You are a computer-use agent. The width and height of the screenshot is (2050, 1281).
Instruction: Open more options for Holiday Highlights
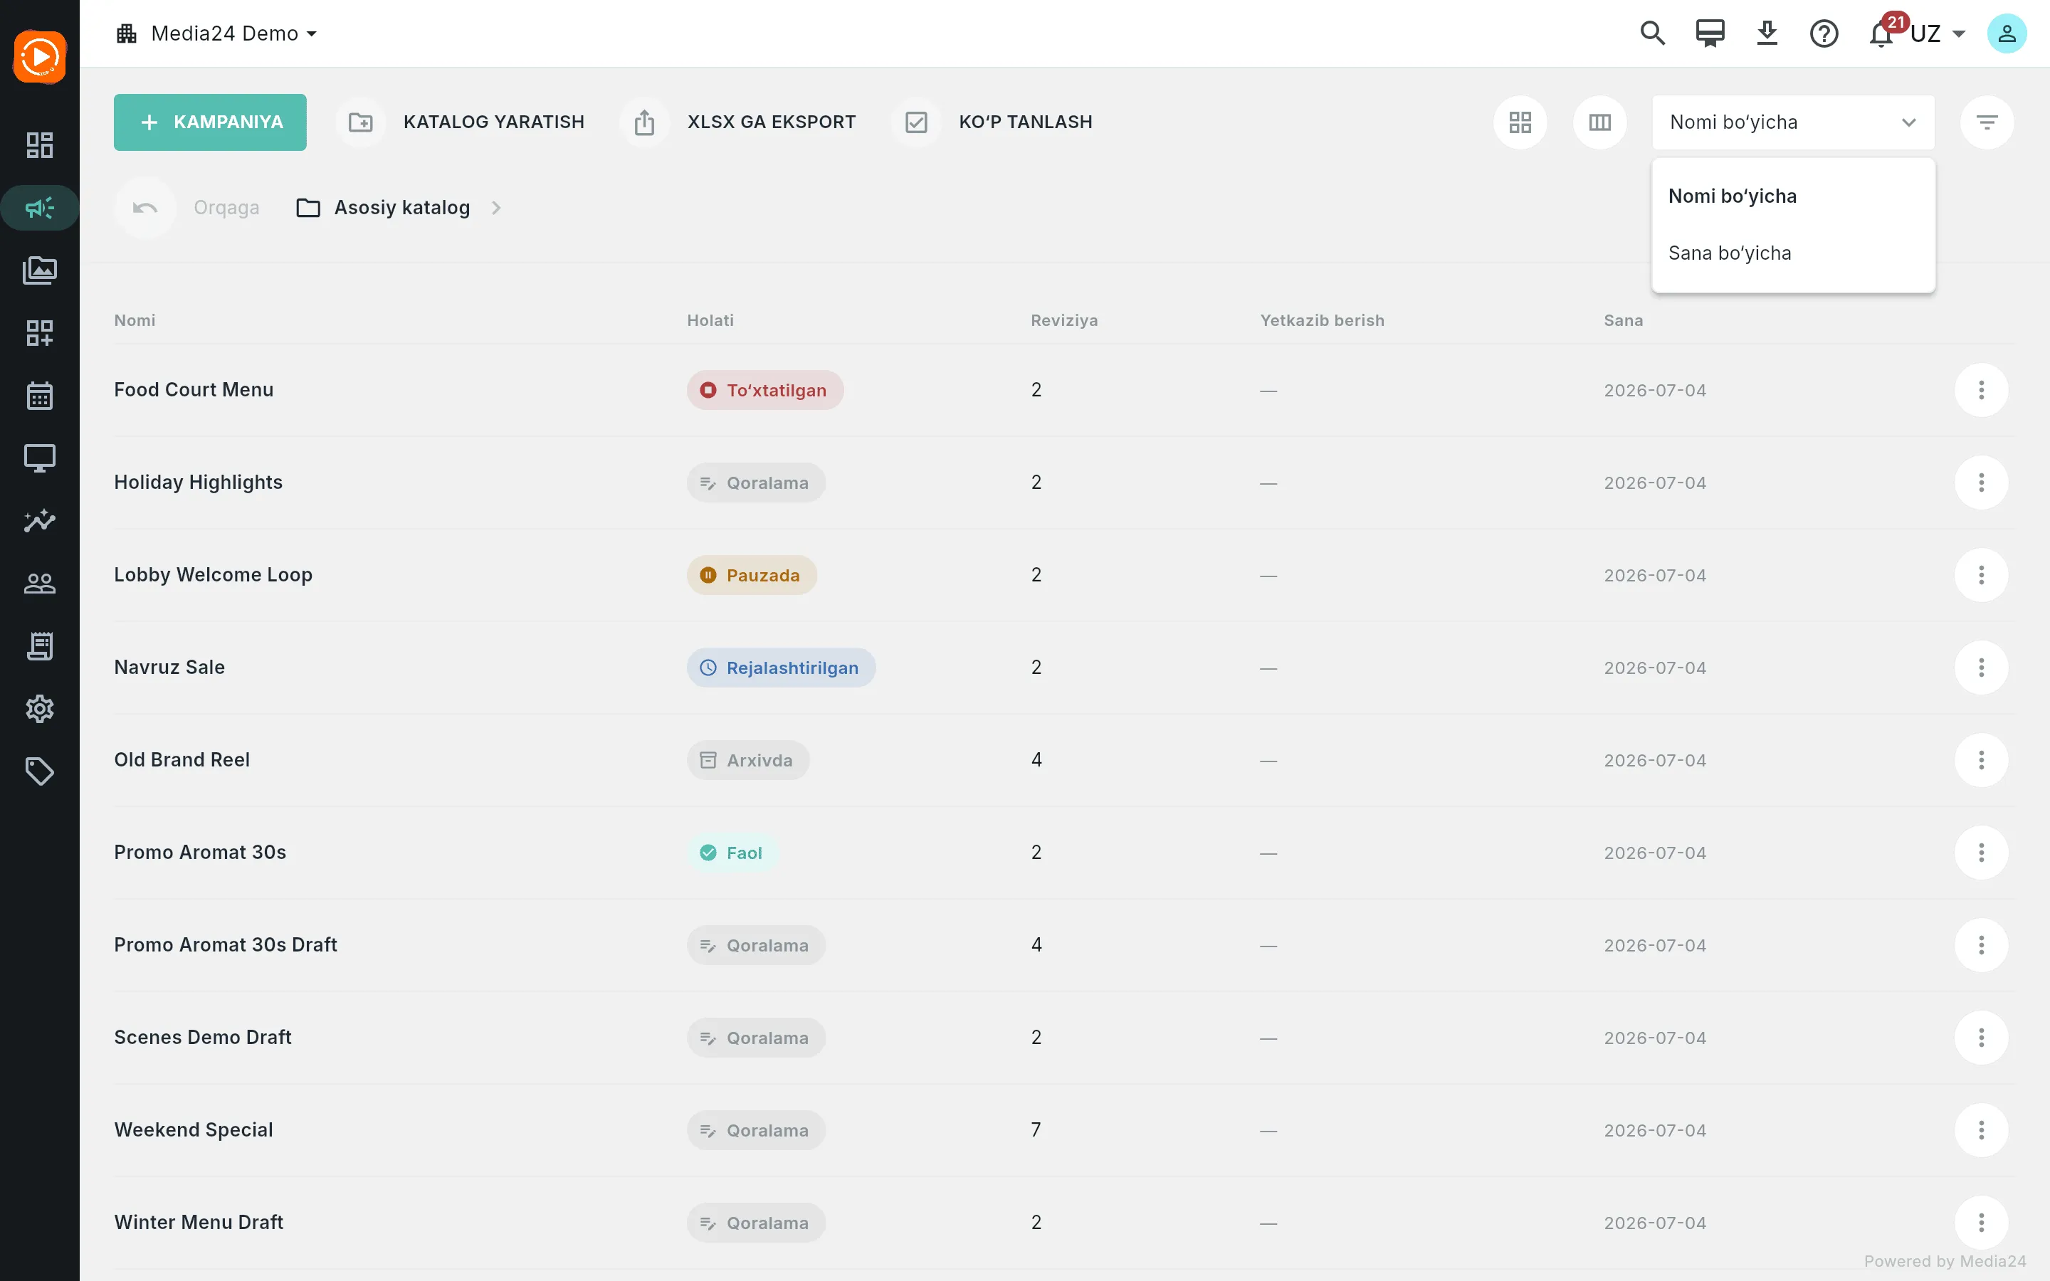(1980, 482)
